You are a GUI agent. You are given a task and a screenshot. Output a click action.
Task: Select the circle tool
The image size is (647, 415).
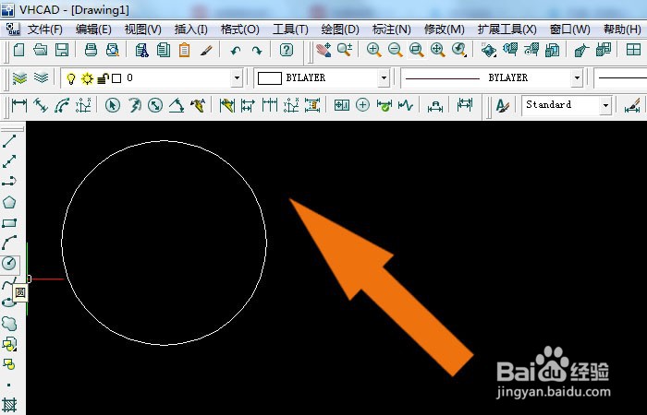pyautogui.click(x=9, y=264)
